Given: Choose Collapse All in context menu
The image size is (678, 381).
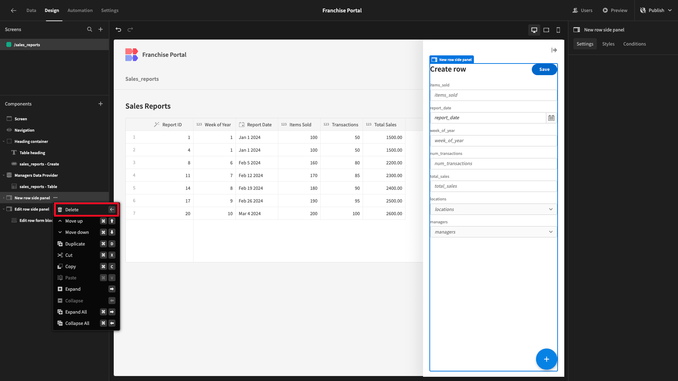Looking at the screenshot, I should [x=86, y=323].
